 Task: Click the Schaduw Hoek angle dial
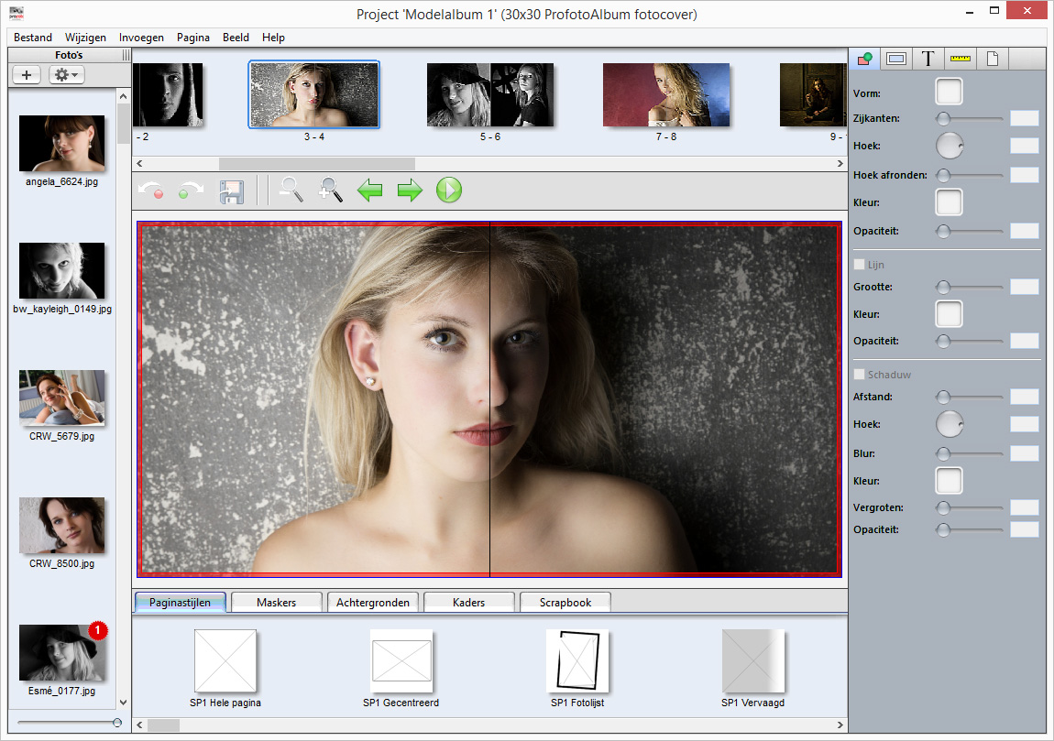click(x=950, y=424)
